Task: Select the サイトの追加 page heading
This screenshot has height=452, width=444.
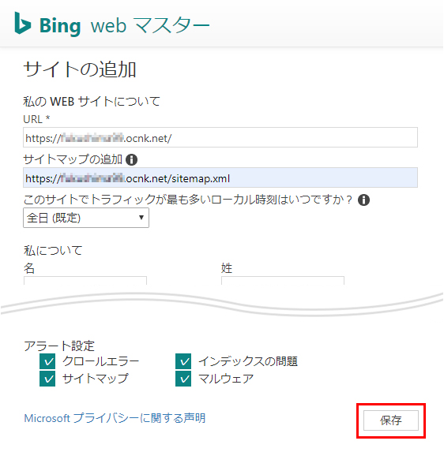Action: point(79,69)
